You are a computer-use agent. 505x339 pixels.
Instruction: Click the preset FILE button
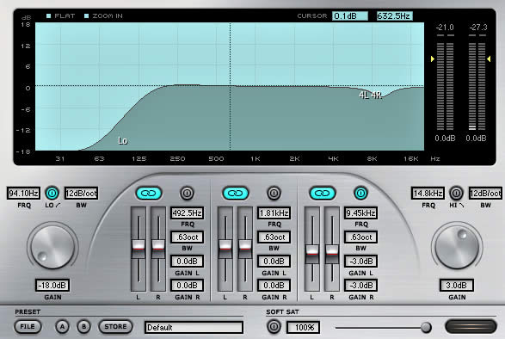pos(28,327)
